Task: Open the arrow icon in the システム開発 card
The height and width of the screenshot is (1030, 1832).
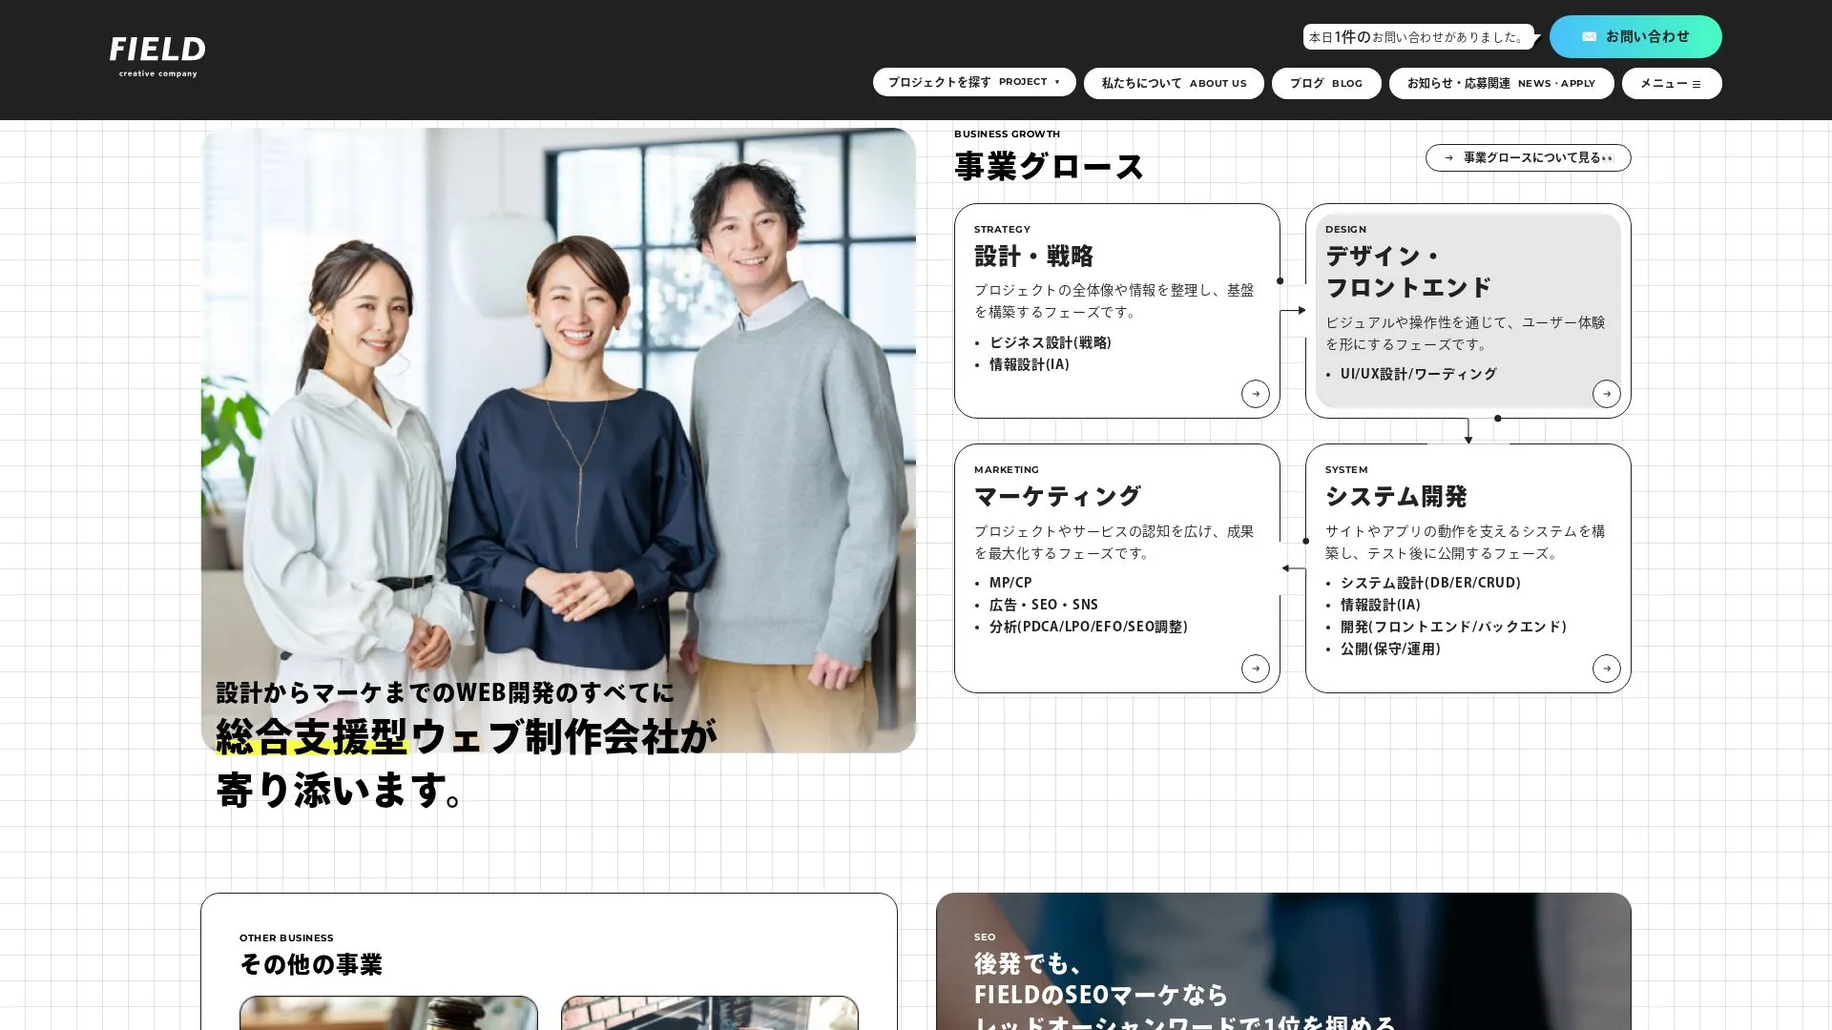Action: click(x=1606, y=668)
